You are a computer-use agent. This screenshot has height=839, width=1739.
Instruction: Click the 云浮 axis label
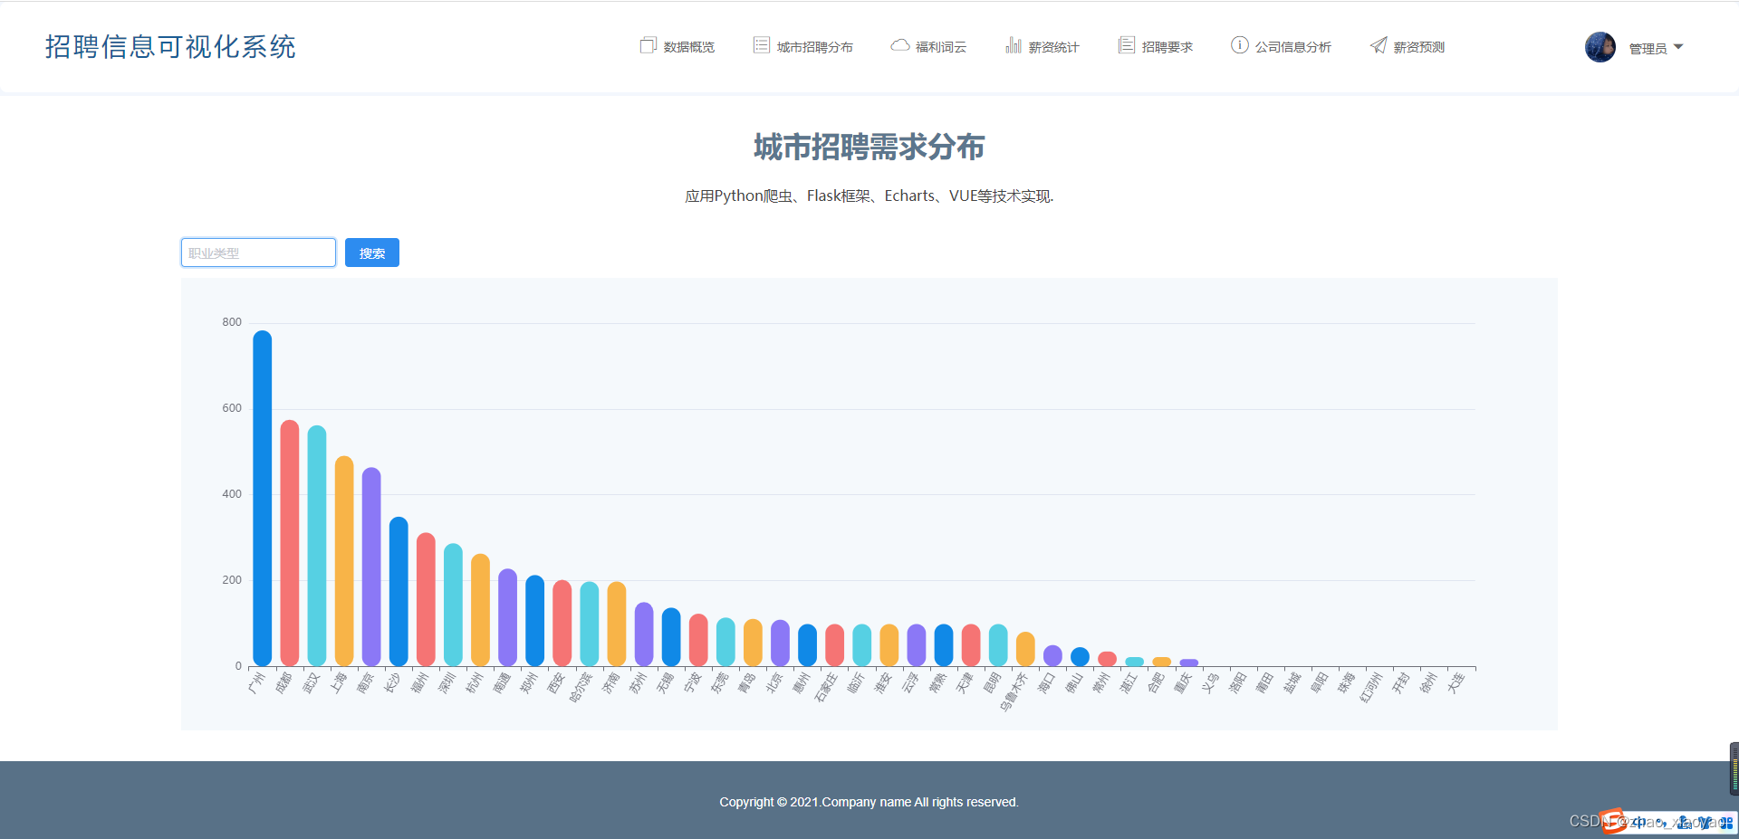[x=910, y=683]
